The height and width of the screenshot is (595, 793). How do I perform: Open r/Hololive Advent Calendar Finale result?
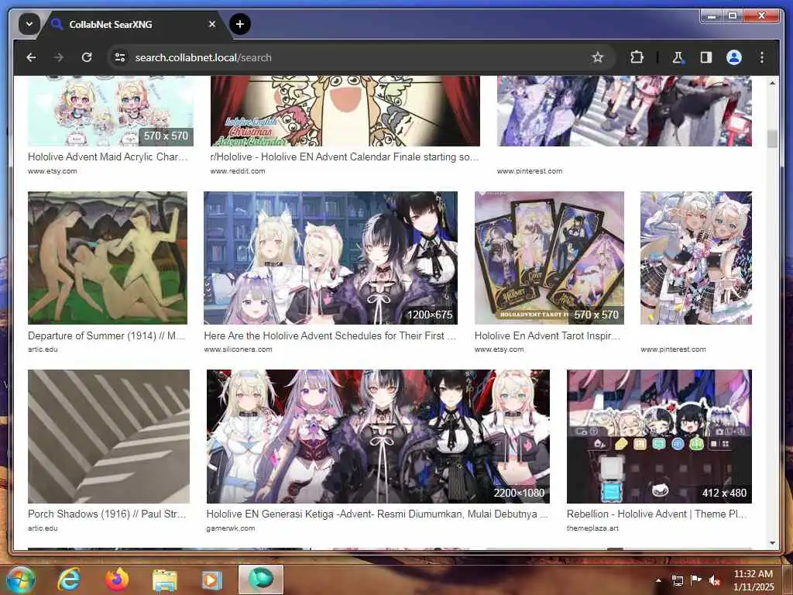pyautogui.click(x=345, y=156)
